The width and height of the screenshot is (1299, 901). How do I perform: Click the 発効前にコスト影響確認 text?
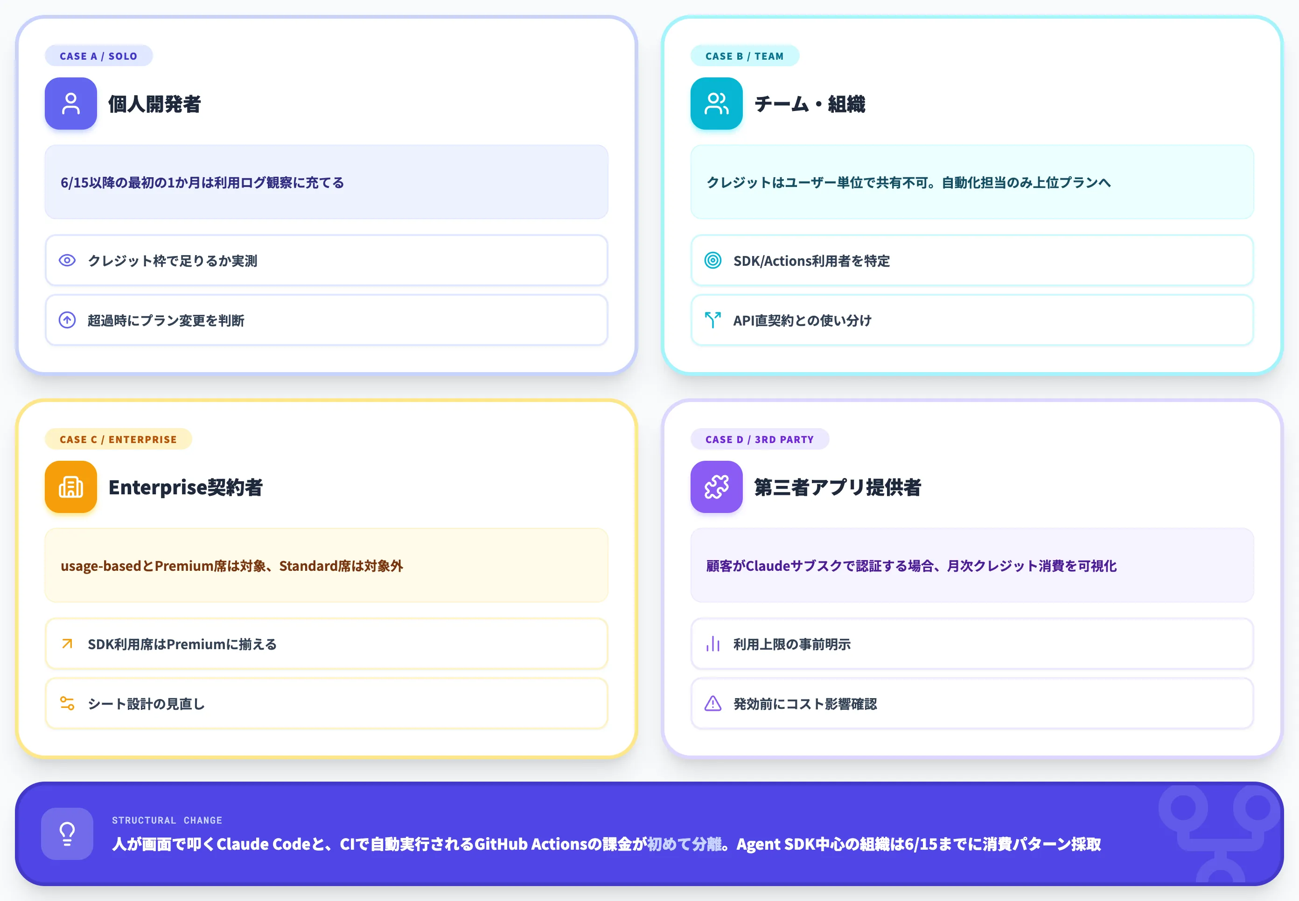805,704
